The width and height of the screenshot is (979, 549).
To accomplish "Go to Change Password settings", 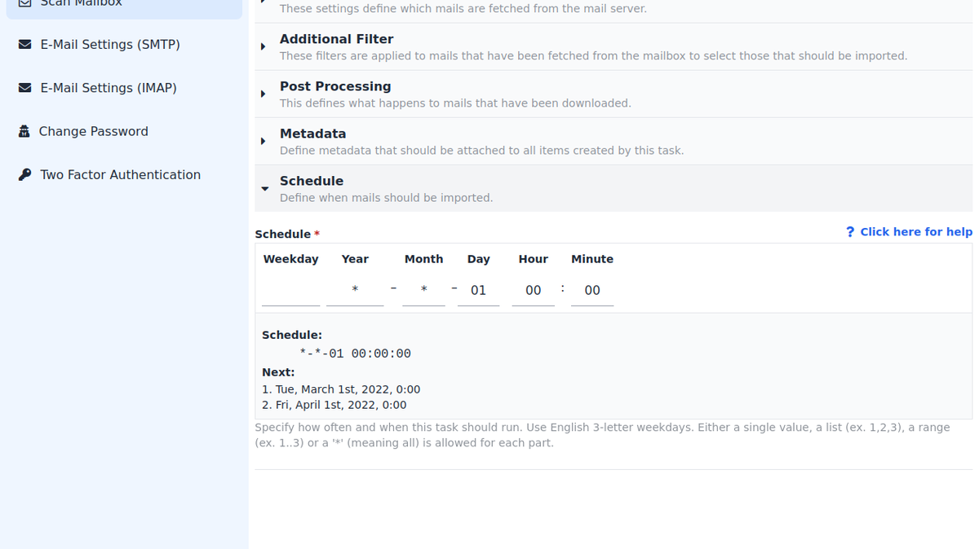I will coord(93,131).
